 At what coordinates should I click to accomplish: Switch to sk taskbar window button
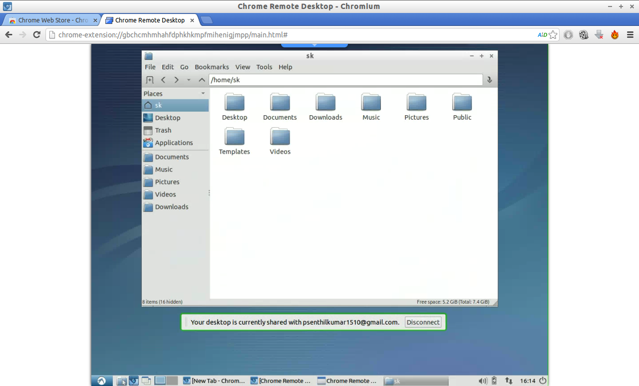pos(416,381)
